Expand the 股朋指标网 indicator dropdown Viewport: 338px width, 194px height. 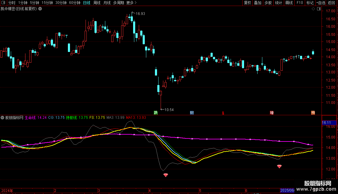click(2, 118)
